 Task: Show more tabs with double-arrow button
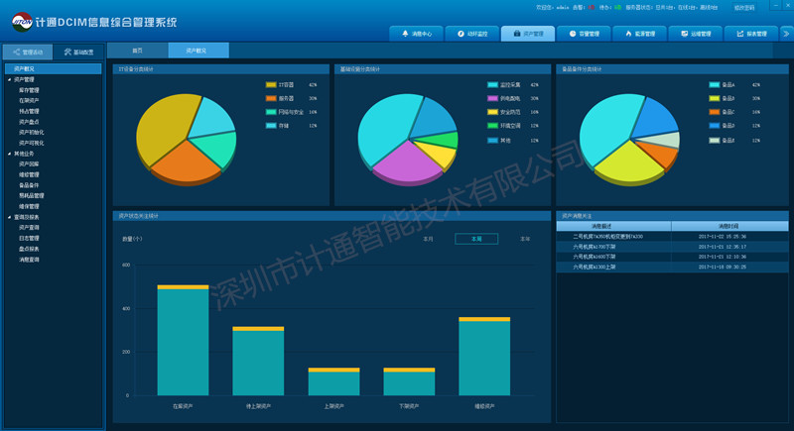tap(786, 34)
